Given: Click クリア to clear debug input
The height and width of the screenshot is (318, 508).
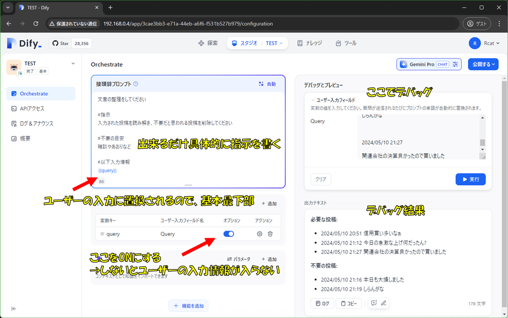Looking at the screenshot, I should [320, 179].
